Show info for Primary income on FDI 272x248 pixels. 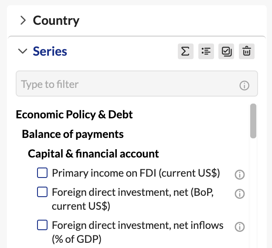[240, 174]
